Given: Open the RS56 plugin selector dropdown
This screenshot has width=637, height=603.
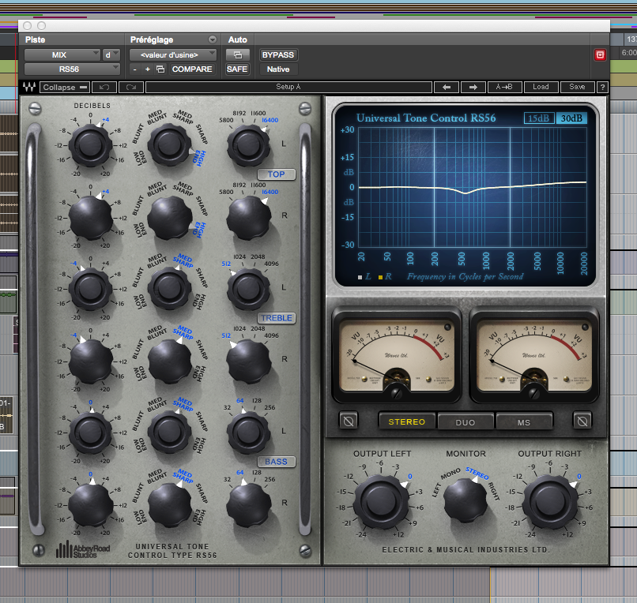Looking at the screenshot, I should [72, 69].
